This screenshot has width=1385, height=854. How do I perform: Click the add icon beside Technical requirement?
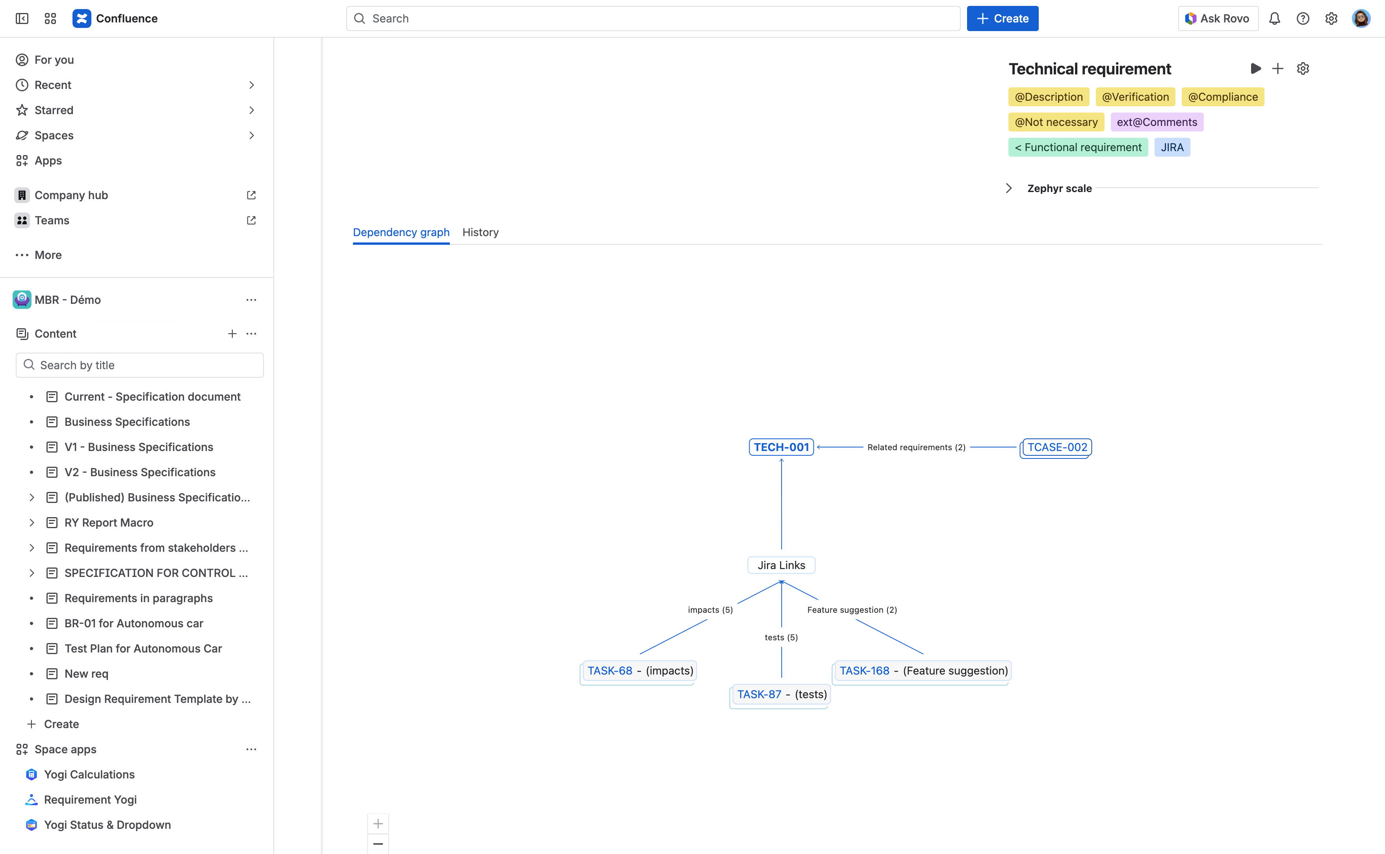point(1278,68)
